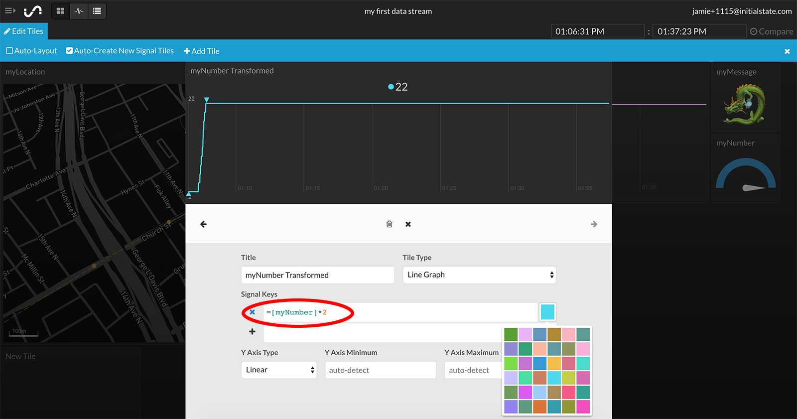Add a new signal key with plus icon

tap(252, 332)
